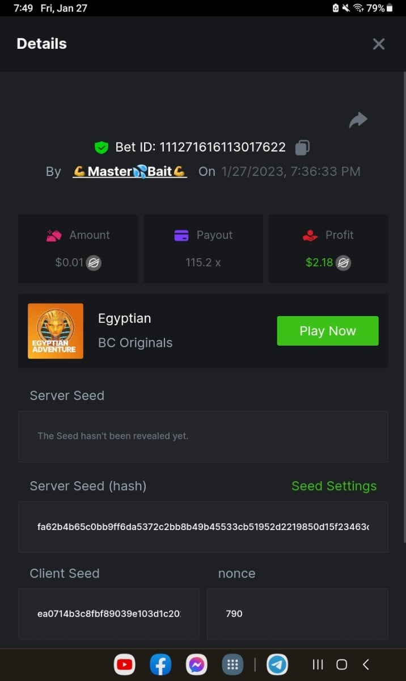Tap the Server Seed unrevealed field

[x=203, y=436]
